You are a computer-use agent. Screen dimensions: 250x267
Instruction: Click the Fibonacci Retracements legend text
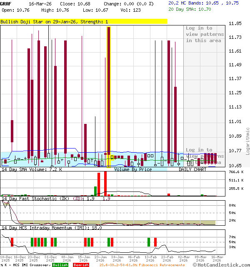142,265
